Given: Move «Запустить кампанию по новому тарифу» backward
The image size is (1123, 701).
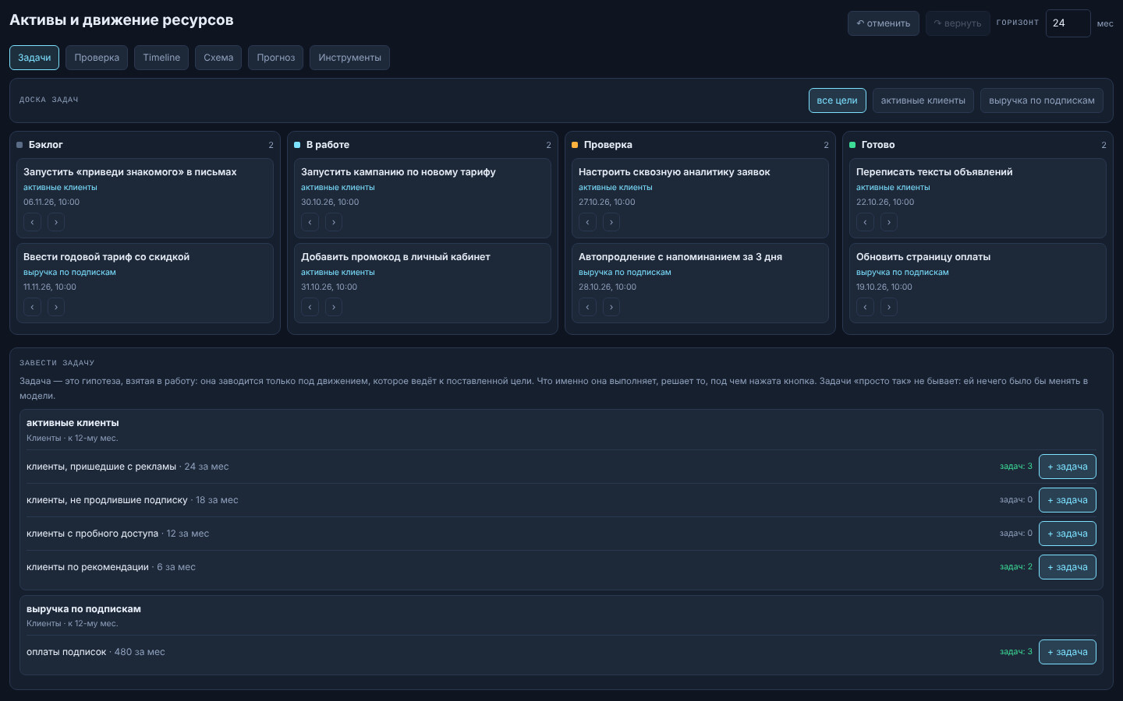Looking at the screenshot, I should click(310, 223).
